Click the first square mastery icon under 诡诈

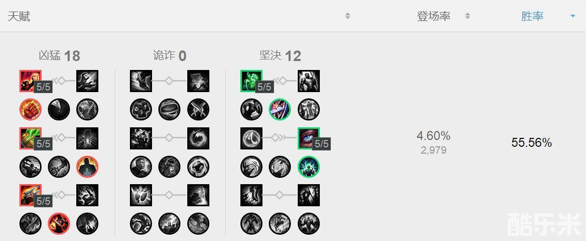click(141, 81)
